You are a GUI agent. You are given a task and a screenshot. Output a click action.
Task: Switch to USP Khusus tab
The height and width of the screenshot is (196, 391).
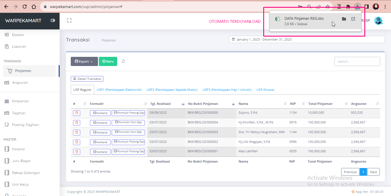265,90
